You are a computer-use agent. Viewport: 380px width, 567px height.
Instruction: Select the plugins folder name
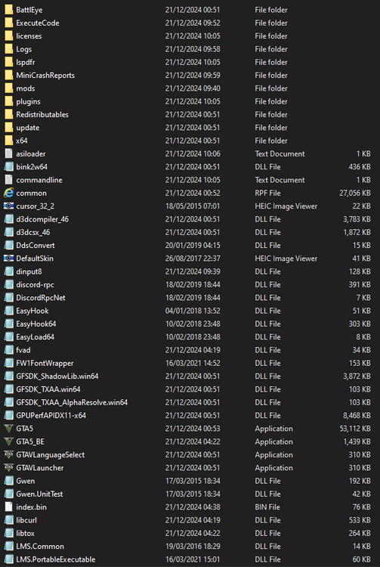(x=28, y=101)
